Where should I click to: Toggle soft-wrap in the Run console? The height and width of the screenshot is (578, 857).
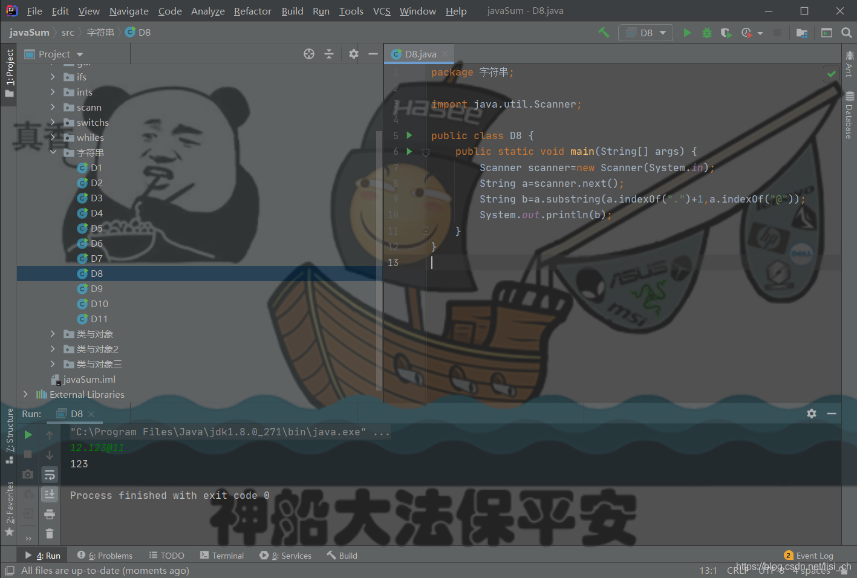50,475
